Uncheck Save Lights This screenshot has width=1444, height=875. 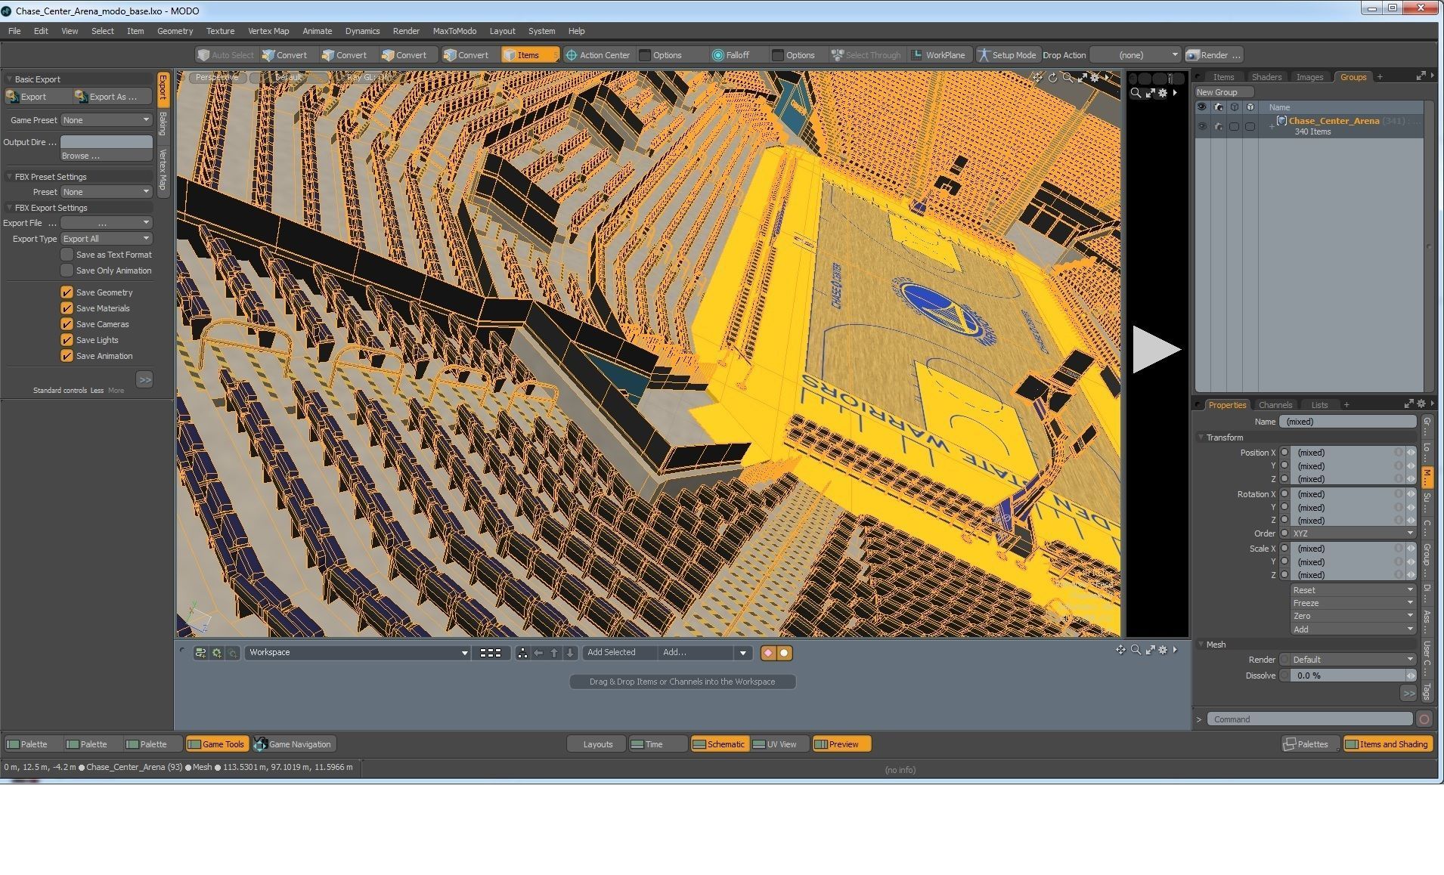coord(67,340)
